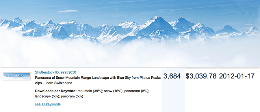Select the panorama (8%) keyword
Viewport: 260px width, 112px height.
pyautogui.click(x=136, y=91)
